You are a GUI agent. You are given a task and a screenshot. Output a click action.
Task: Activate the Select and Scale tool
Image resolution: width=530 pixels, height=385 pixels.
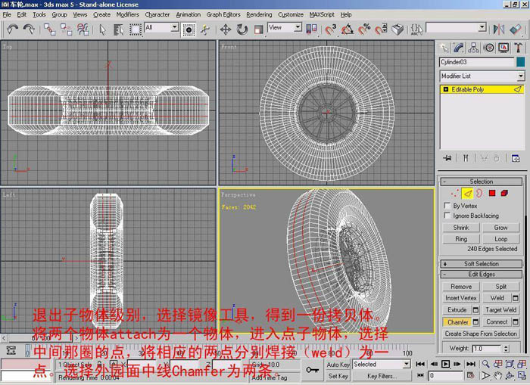tap(259, 29)
